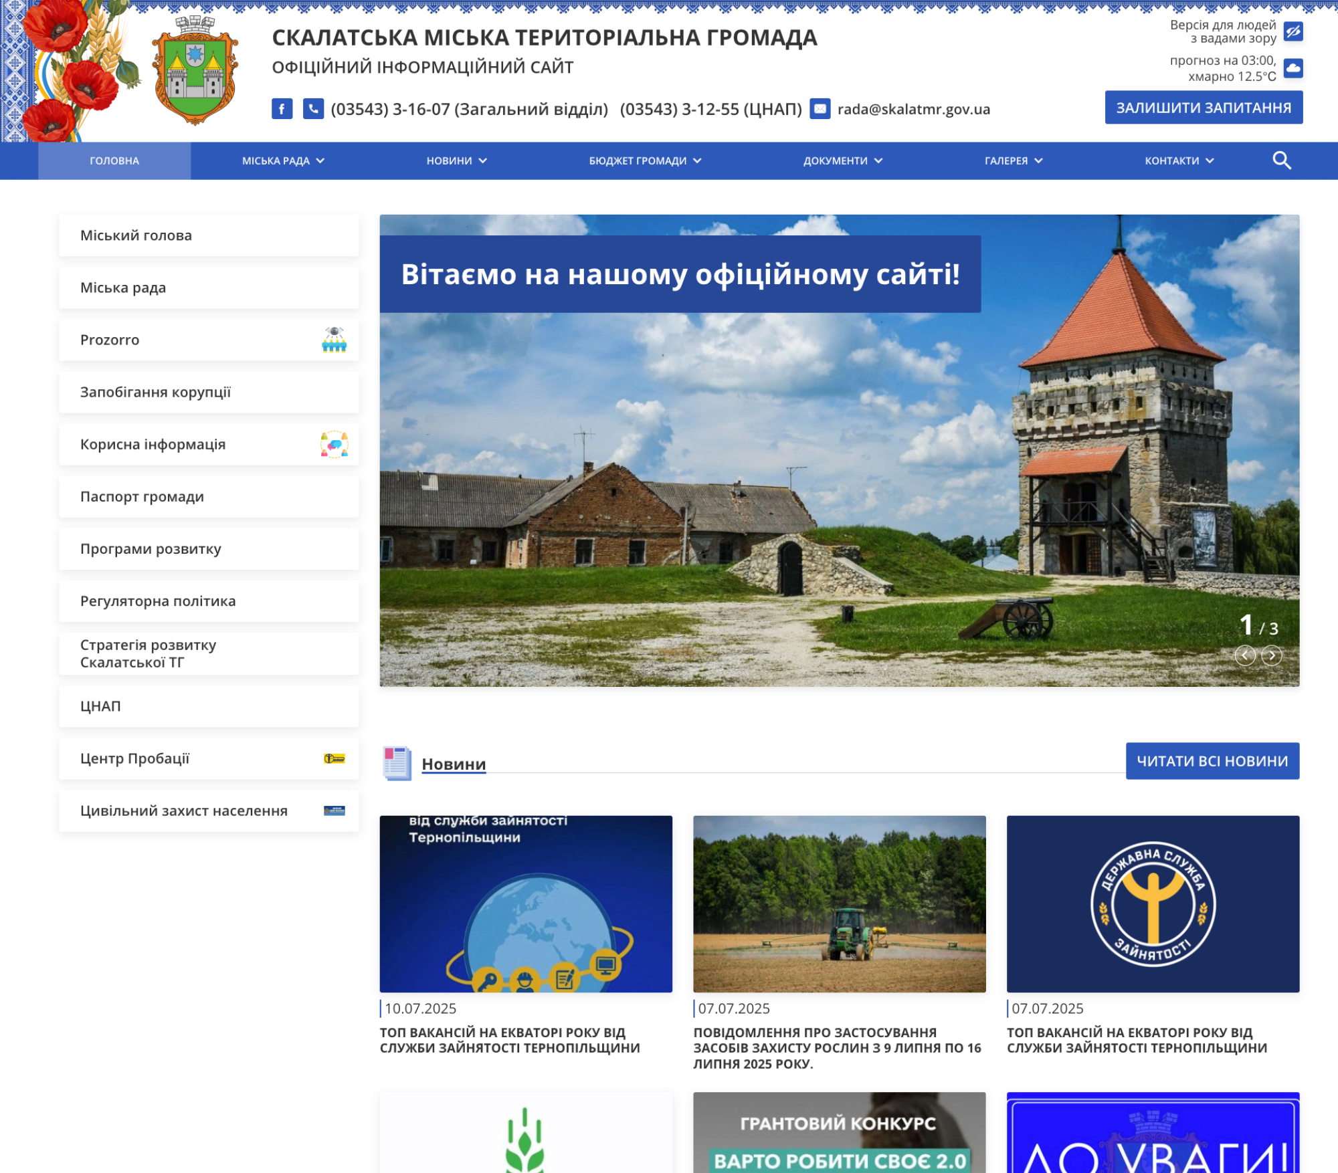
Task: Click the newspaper icon beside Новини heading
Action: 397,763
